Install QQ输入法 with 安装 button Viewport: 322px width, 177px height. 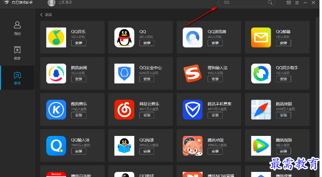tap(79, 151)
